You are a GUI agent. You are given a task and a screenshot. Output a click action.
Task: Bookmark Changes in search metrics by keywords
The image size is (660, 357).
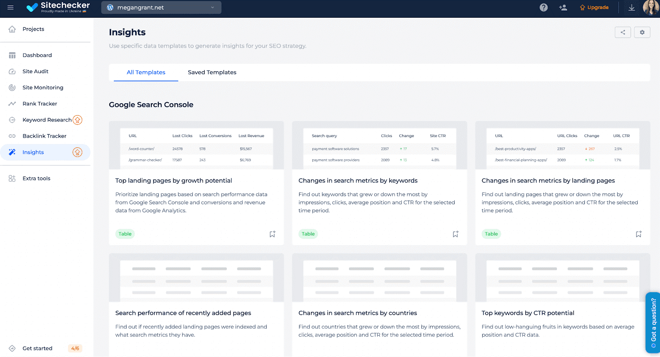[455, 234]
